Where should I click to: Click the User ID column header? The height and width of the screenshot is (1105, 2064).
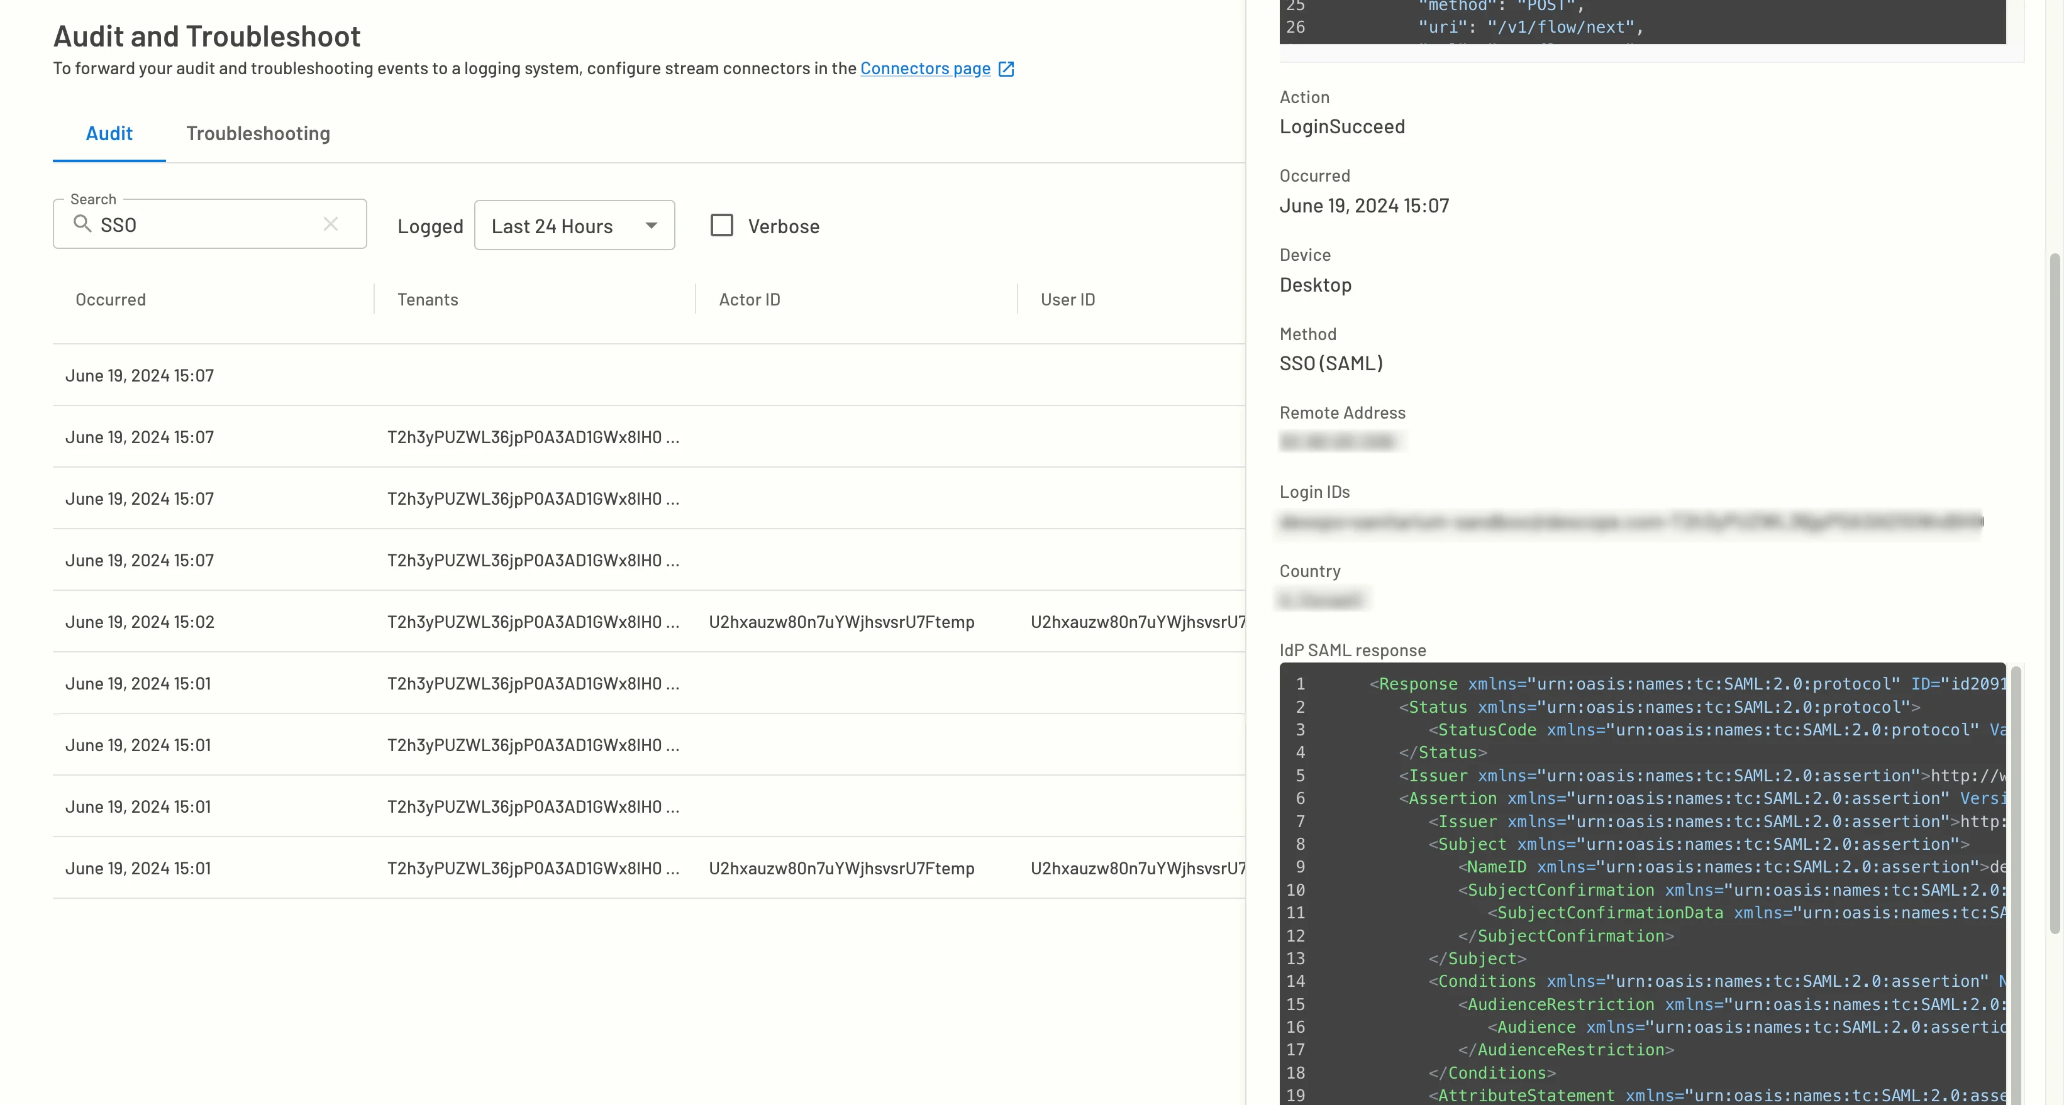coord(1067,299)
